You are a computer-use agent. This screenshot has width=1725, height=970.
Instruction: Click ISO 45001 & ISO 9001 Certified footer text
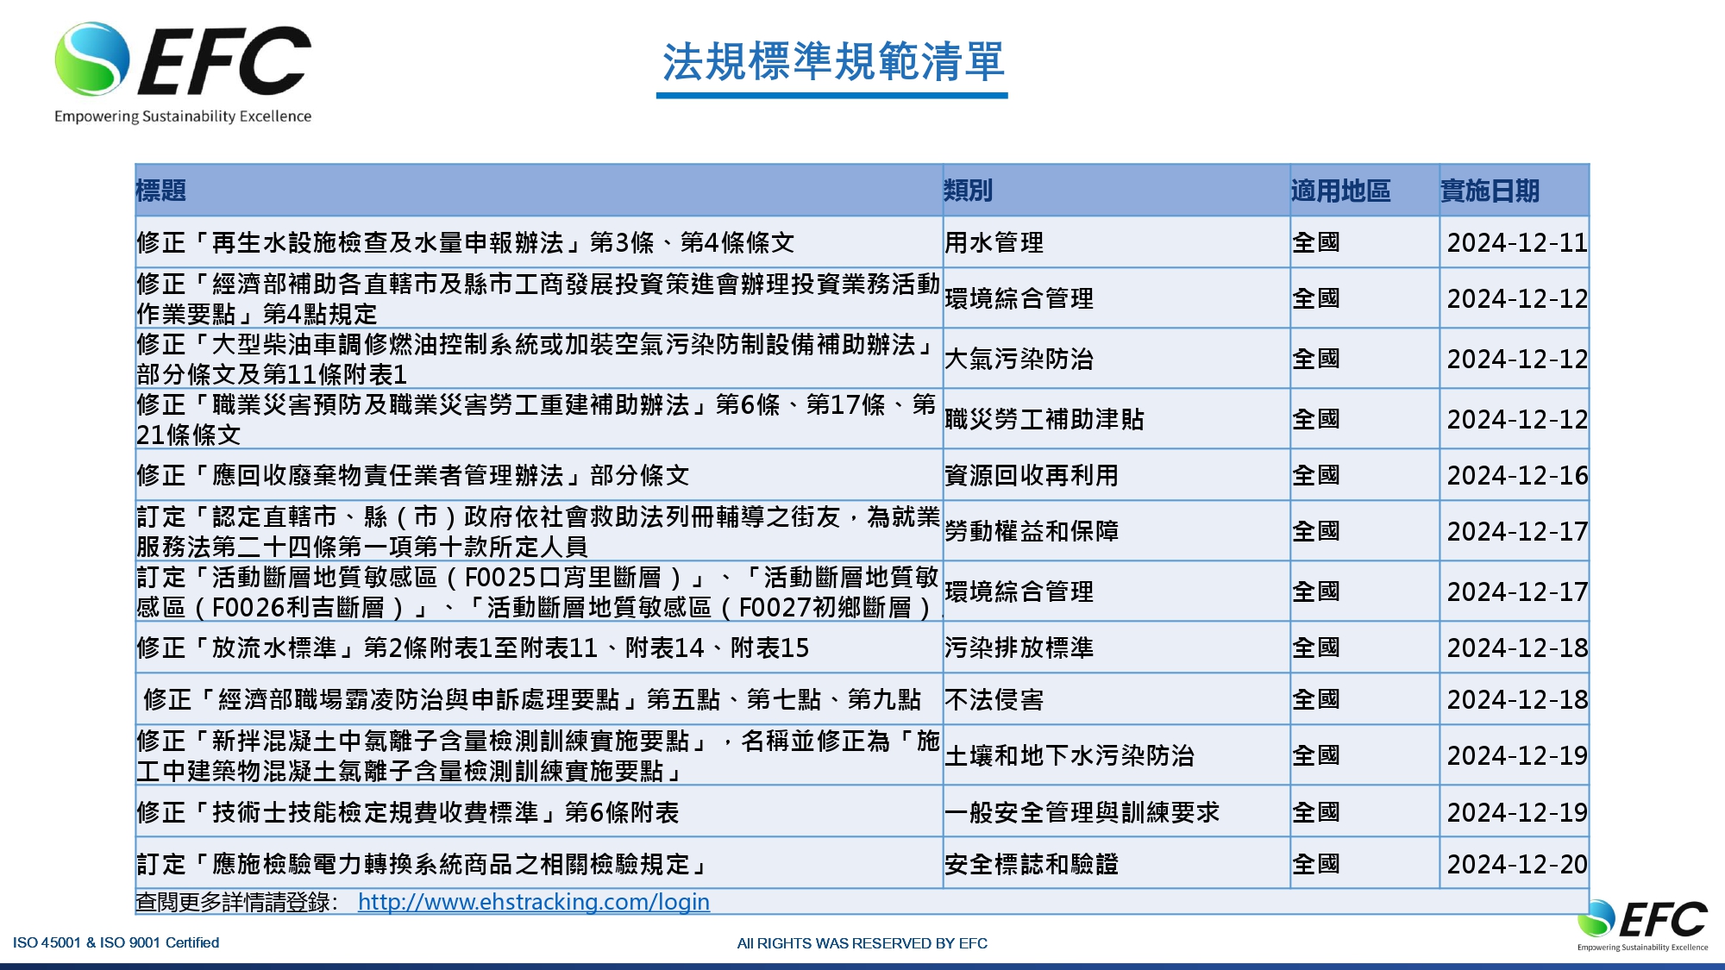coord(116,942)
